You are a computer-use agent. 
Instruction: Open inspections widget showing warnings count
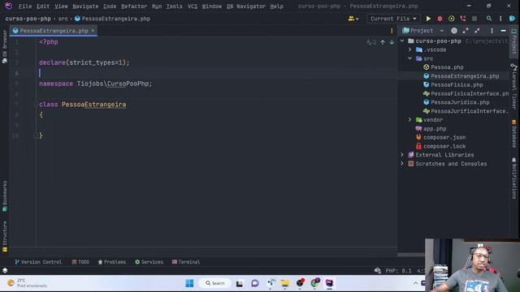[371, 42]
